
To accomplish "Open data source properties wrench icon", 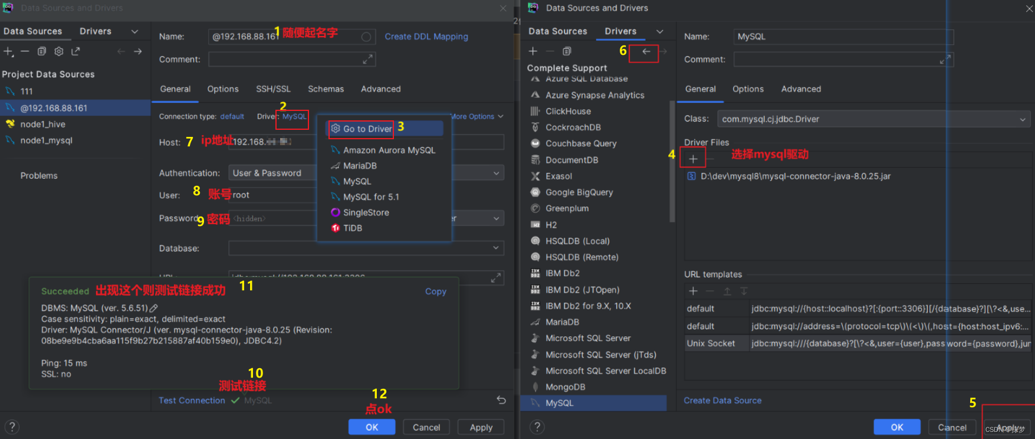I will (x=58, y=51).
